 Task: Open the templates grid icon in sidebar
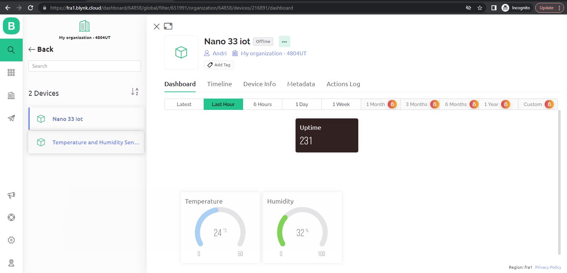pyautogui.click(x=11, y=72)
